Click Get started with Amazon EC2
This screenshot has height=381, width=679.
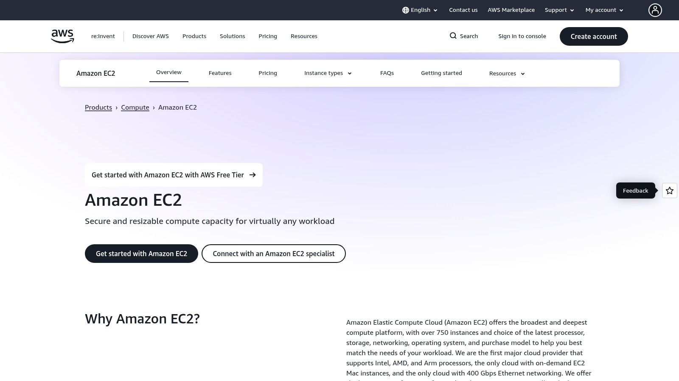141,253
